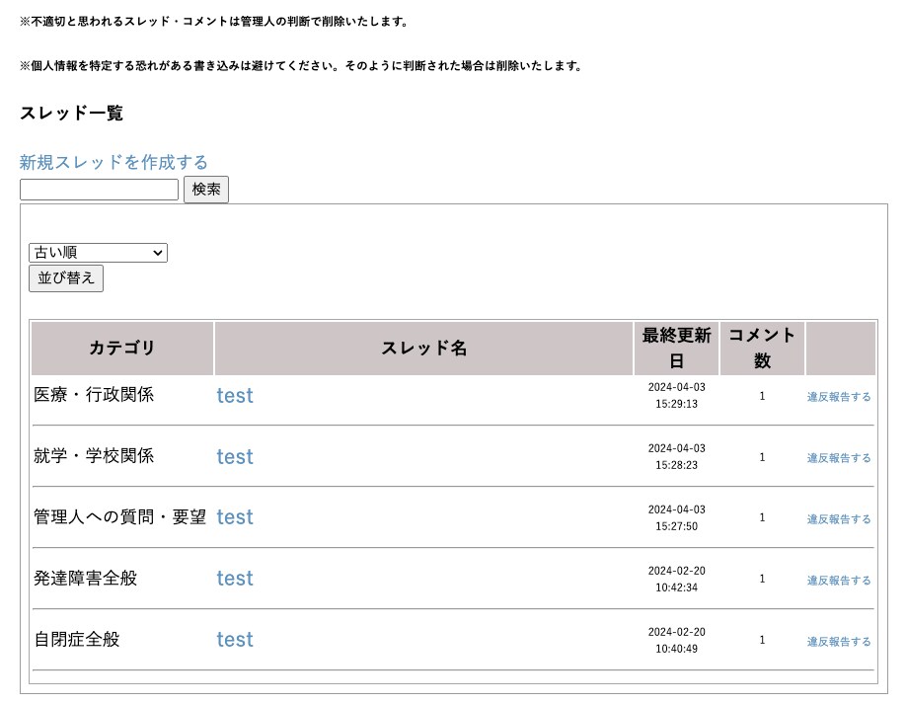
Task: Click 違反報告する for 発達障害全般 thread
Action: [x=839, y=581]
